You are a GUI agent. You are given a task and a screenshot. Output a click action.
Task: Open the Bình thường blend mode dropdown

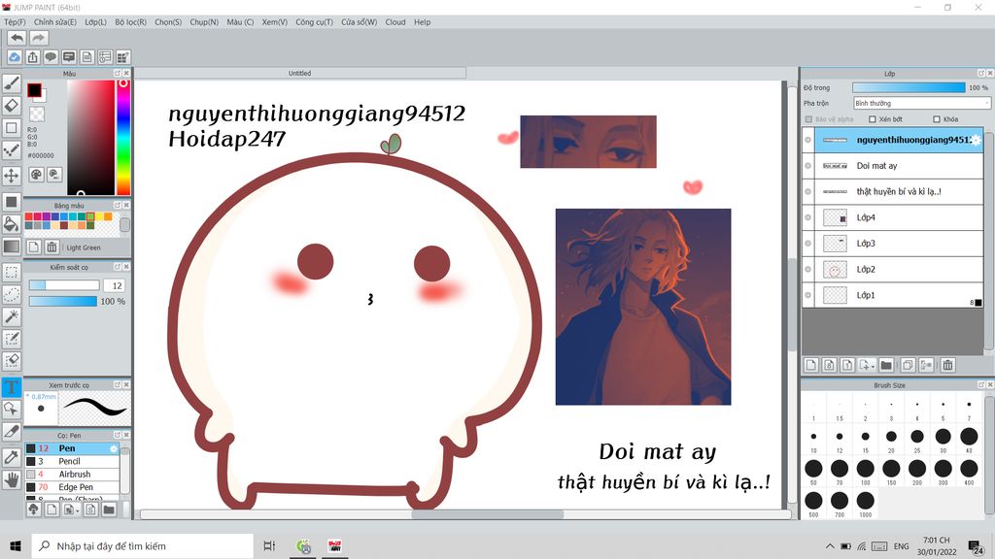pyautogui.click(x=917, y=103)
